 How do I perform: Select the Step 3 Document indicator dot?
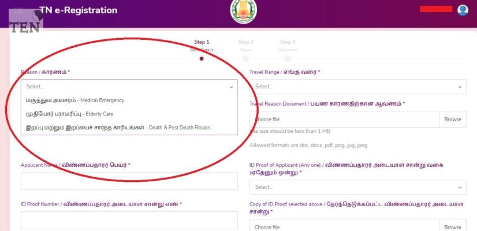(288, 58)
